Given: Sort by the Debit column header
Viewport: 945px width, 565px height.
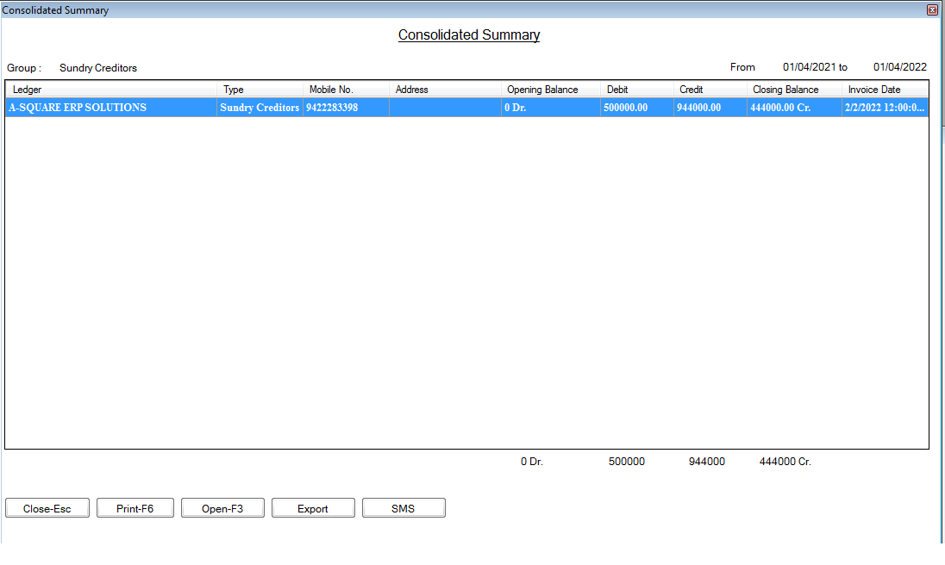Looking at the screenshot, I should click(637, 90).
